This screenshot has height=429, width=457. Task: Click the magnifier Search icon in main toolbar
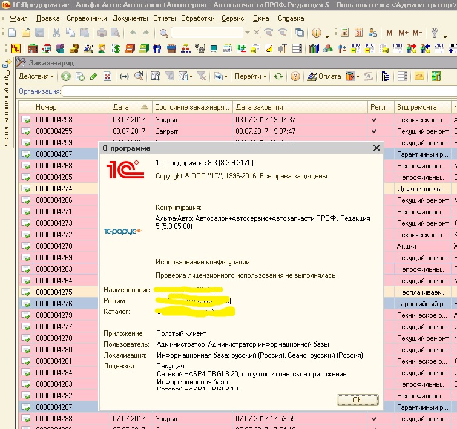pos(164,33)
